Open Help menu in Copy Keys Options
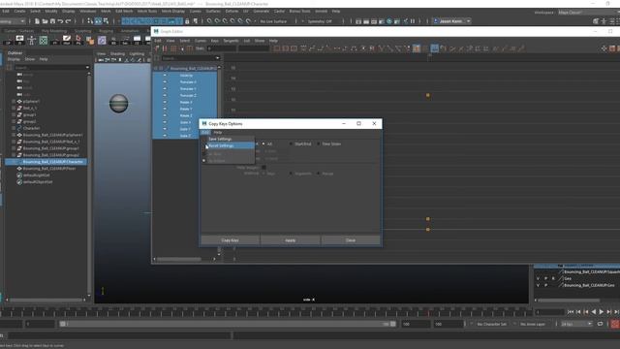Viewport: 620px width, 349px height. click(x=218, y=132)
